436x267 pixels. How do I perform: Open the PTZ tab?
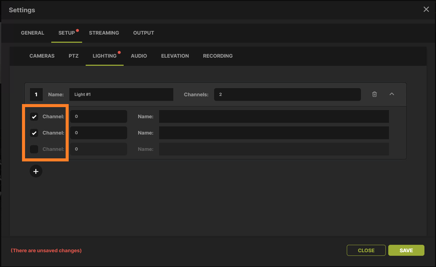tap(73, 56)
